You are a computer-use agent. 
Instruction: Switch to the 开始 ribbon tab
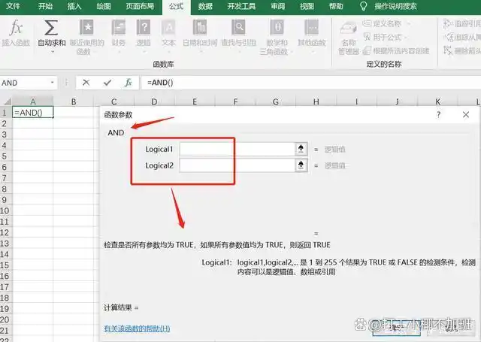45,6
